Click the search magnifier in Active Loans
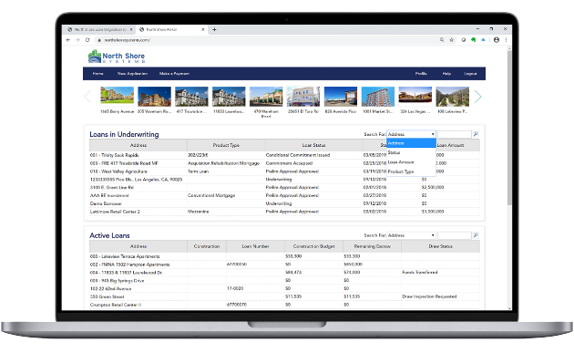 (476, 235)
